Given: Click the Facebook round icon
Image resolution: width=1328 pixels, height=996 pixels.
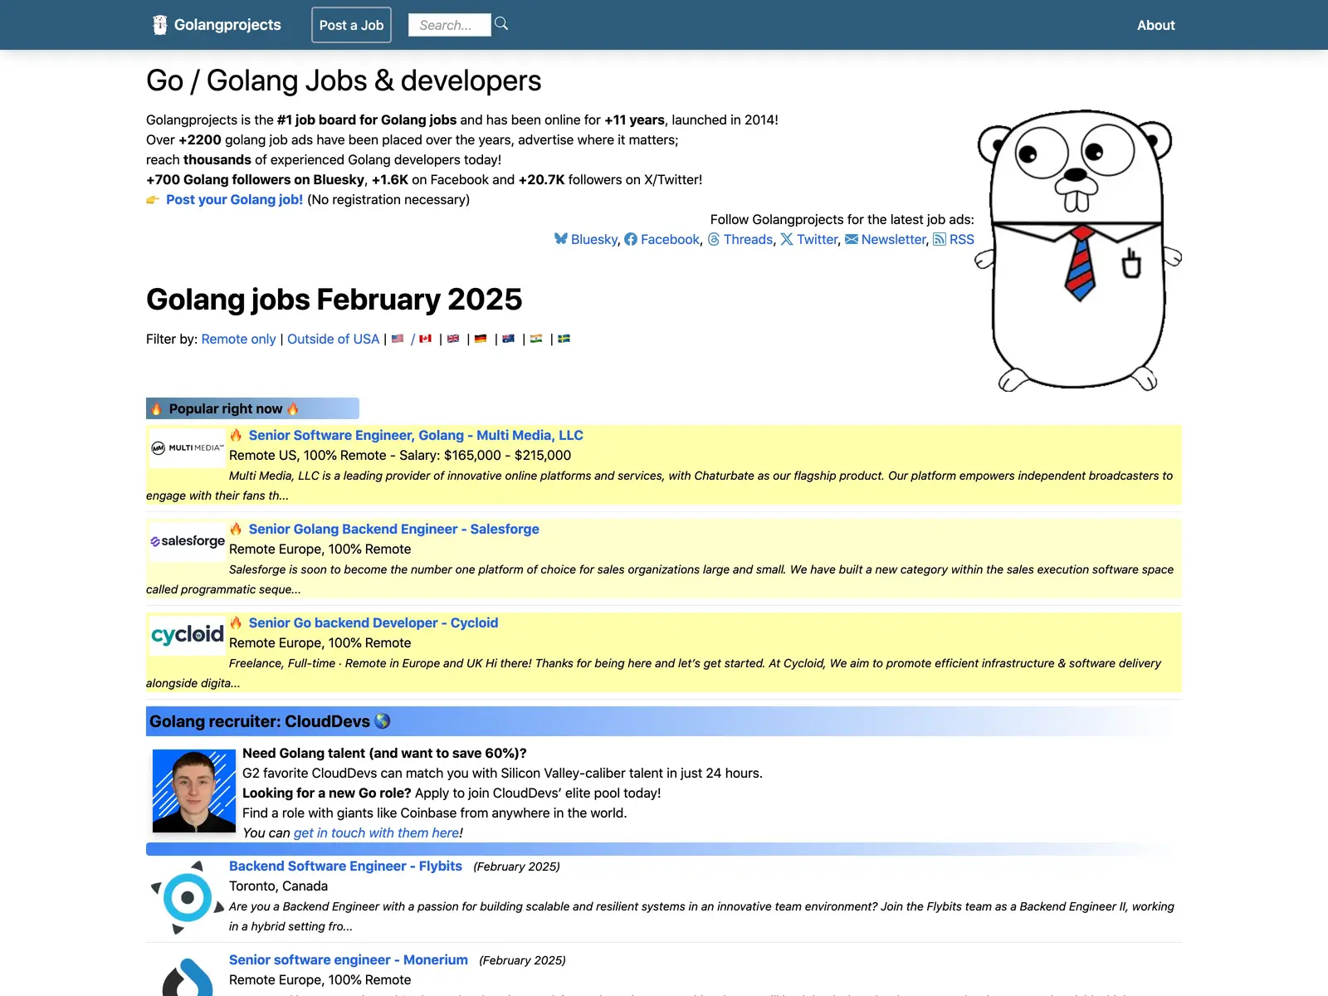Looking at the screenshot, I should pos(631,239).
